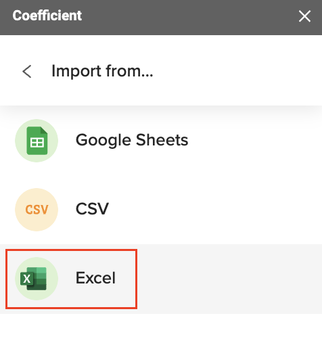Image resolution: width=322 pixels, height=345 pixels.
Task: Choose the CSV label text
Action: tap(92, 208)
